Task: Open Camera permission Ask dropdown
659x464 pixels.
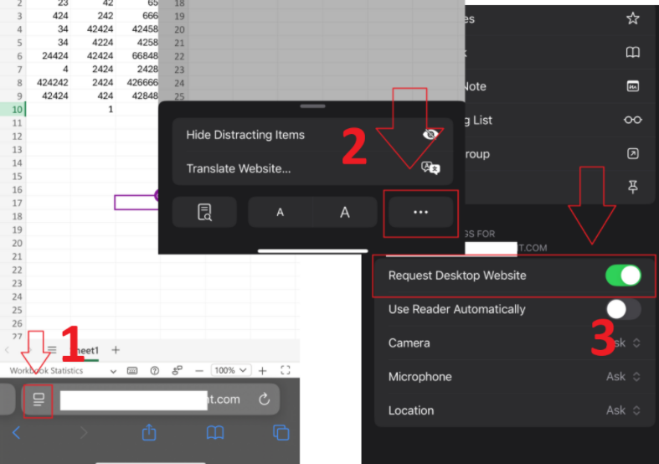Action: point(624,343)
